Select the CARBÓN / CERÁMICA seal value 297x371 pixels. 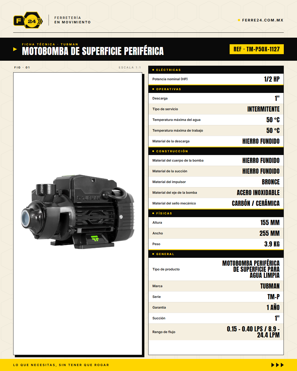click(256, 203)
